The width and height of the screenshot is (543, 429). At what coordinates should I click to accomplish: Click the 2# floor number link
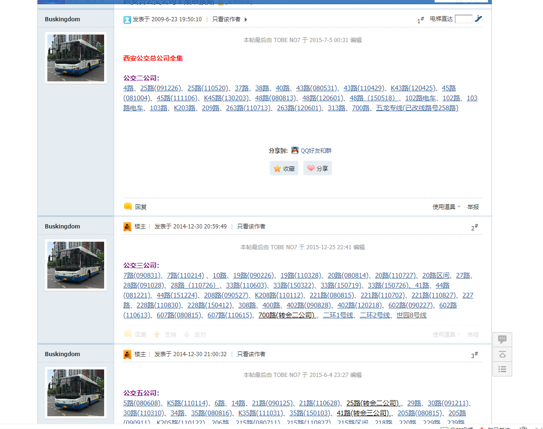click(474, 228)
